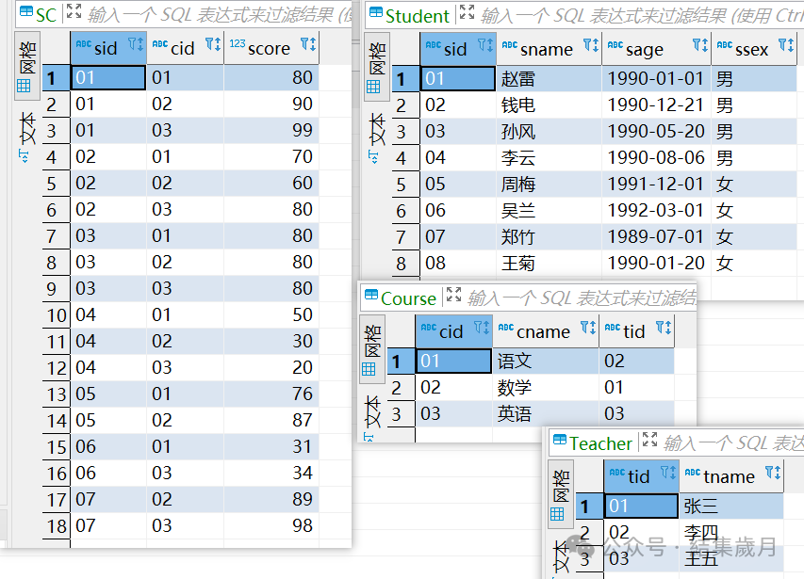The width and height of the screenshot is (804, 579).
Task: Click the selected tid cell 01 in Teacher
Action: pyautogui.click(x=642, y=506)
